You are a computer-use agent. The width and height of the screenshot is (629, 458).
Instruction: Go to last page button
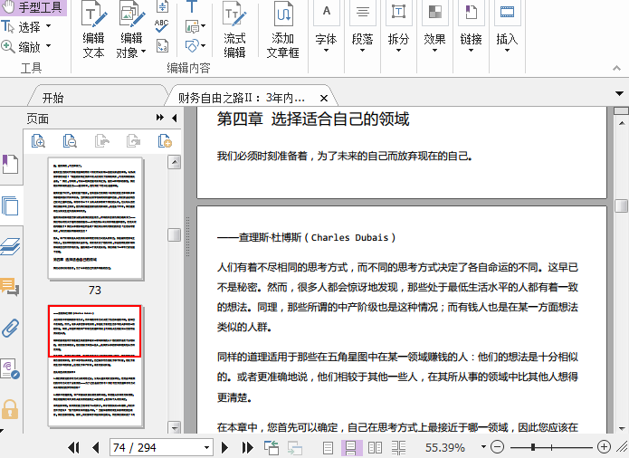pyautogui.click(x=247, y=447)
